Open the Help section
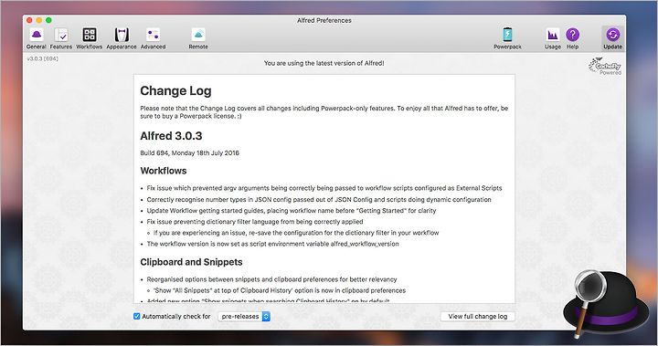 pos(572,38)
